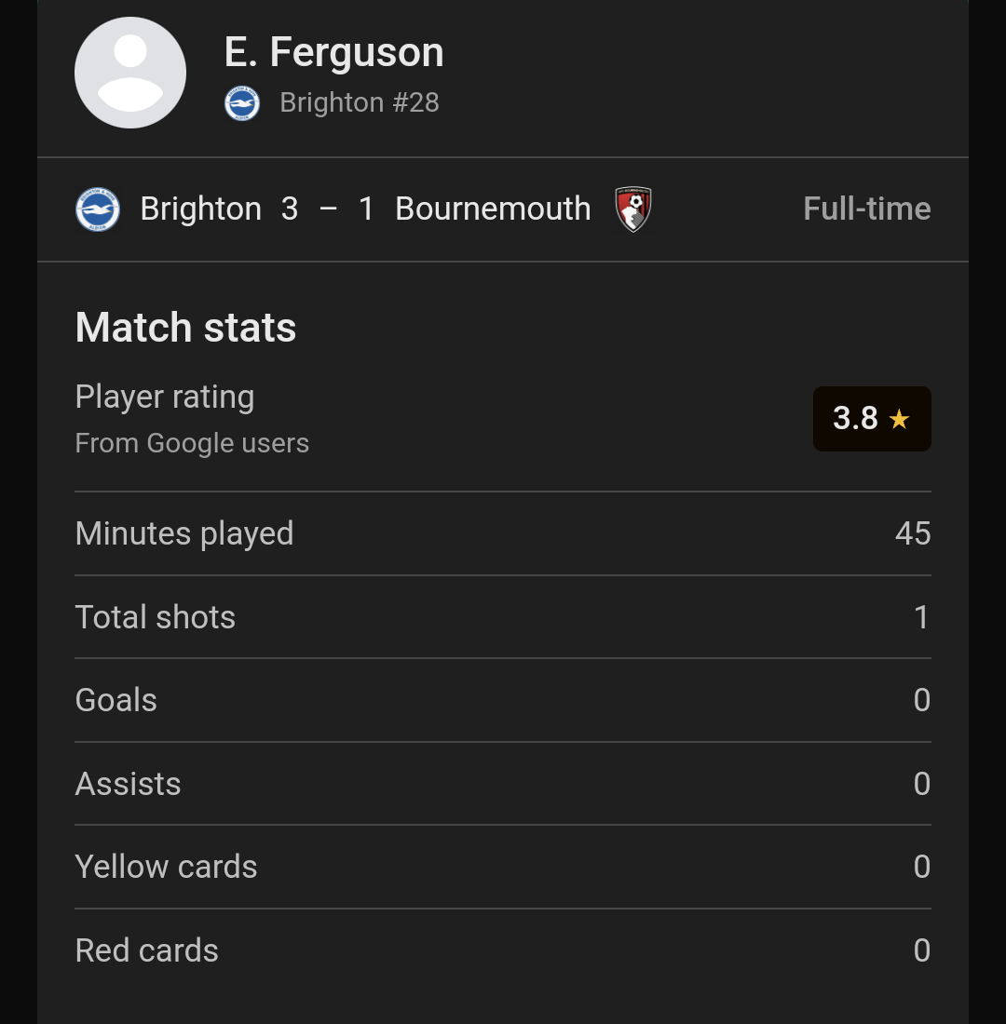The height and width of the screenshot is (1024, 1006).
Task: Select Bournemouth team name in the scoreline
Action: [493, 209]
